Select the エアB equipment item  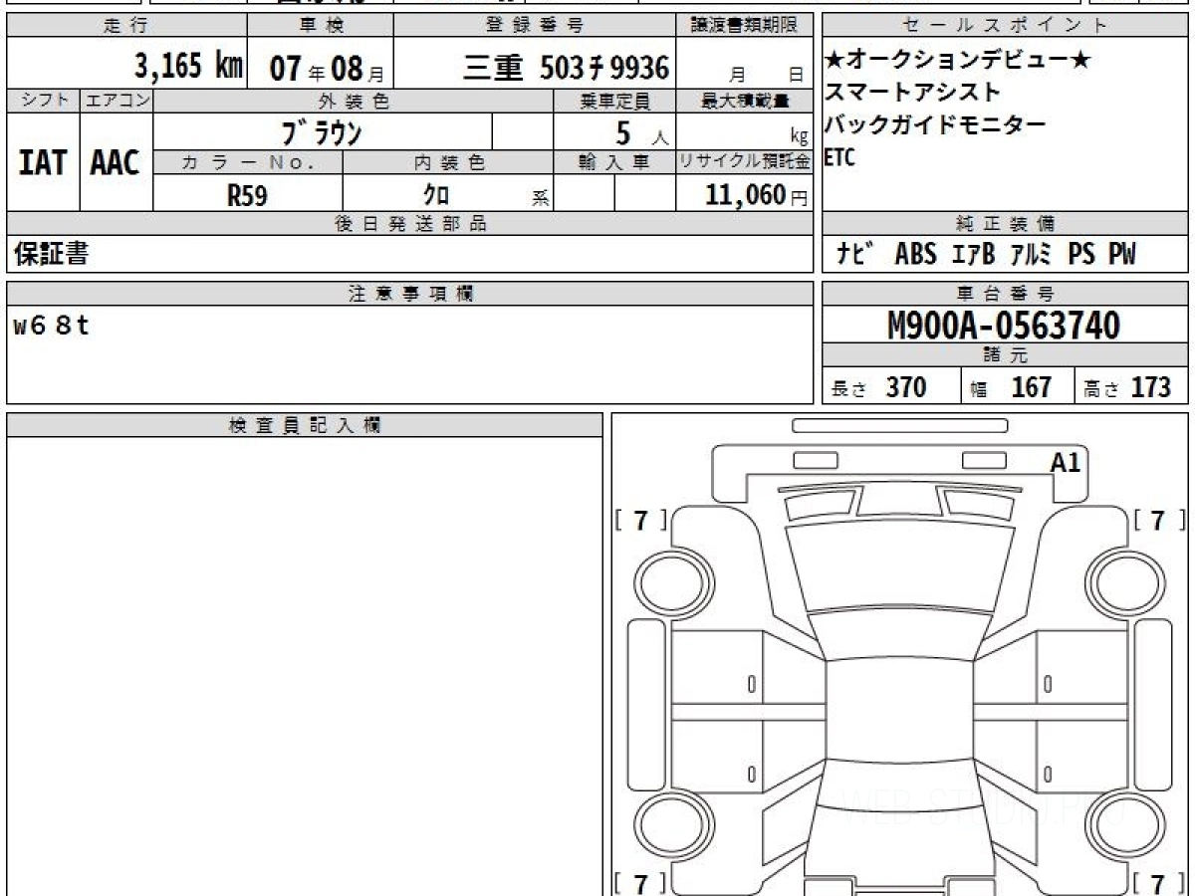pos(972,254)
